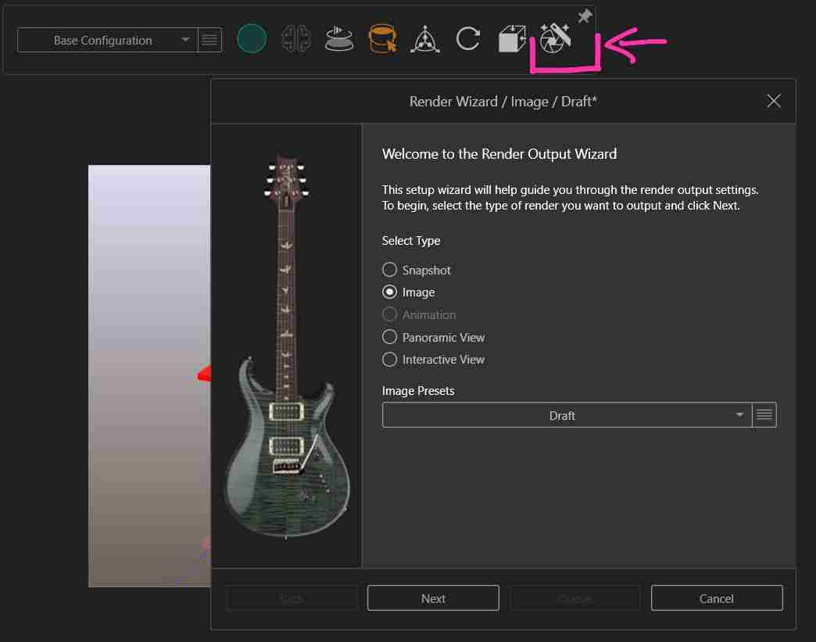Activate the turntable animation icon
Screen dimensions: 816x642
(338, 39)
